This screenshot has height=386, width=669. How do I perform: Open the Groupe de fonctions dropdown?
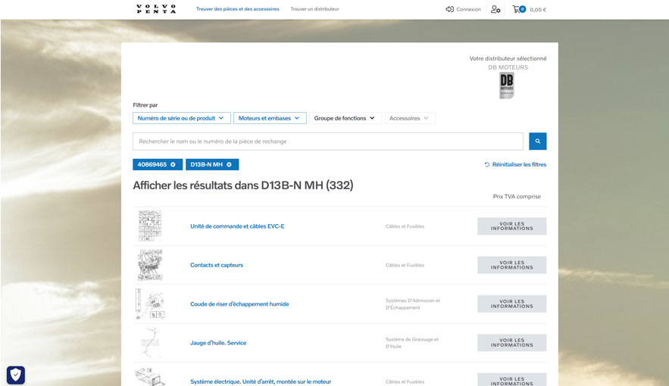pyautogui.click(x=345, y=118)
